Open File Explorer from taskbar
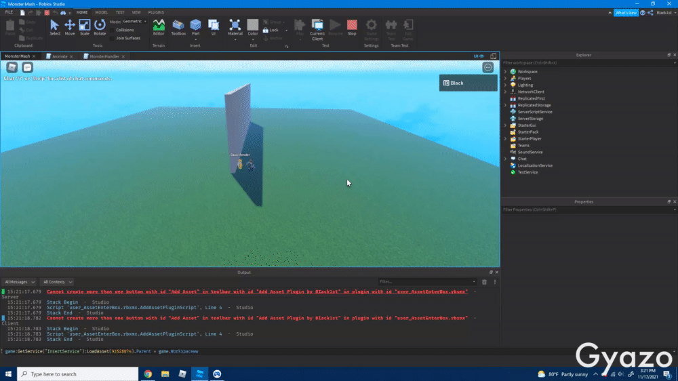 [165, 374]
